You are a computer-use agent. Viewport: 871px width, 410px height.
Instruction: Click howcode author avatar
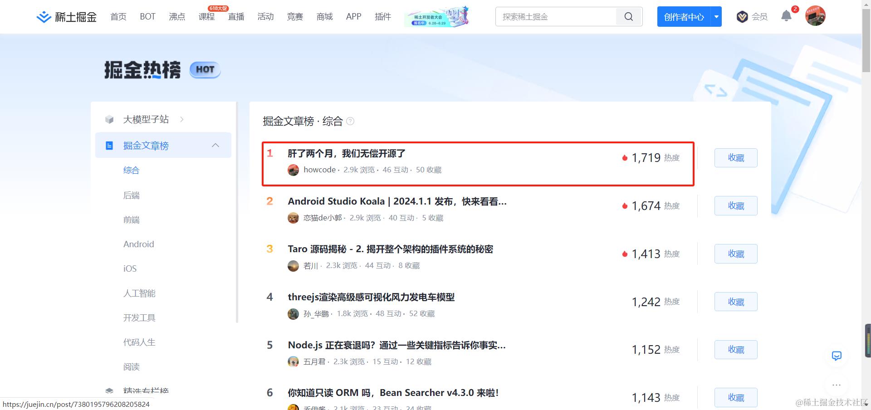(x=294, y=170)
